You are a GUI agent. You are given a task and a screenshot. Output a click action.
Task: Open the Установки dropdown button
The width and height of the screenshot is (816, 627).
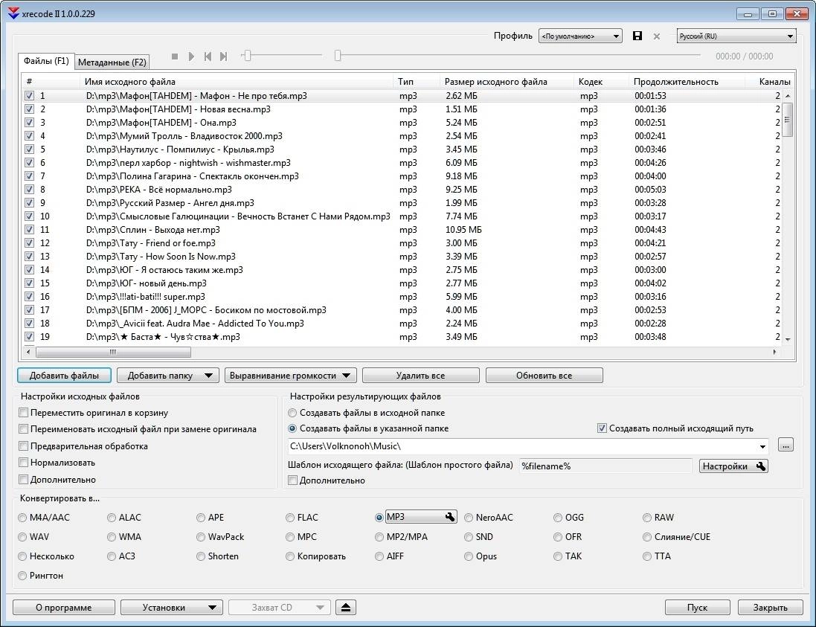click(x=172, y=607)
